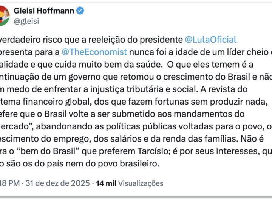272x200 pixels.
Task: Click the "14 mil" views count
Action: 106,183
